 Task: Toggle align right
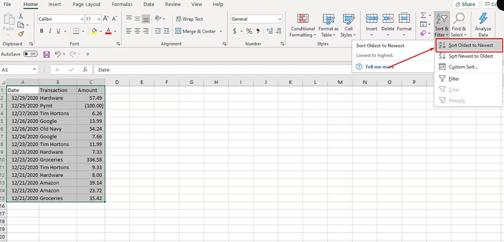click(146, 31)
